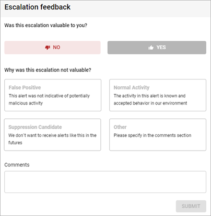Click the False Positive title text
211x216 pixels.
click(25, 87)
